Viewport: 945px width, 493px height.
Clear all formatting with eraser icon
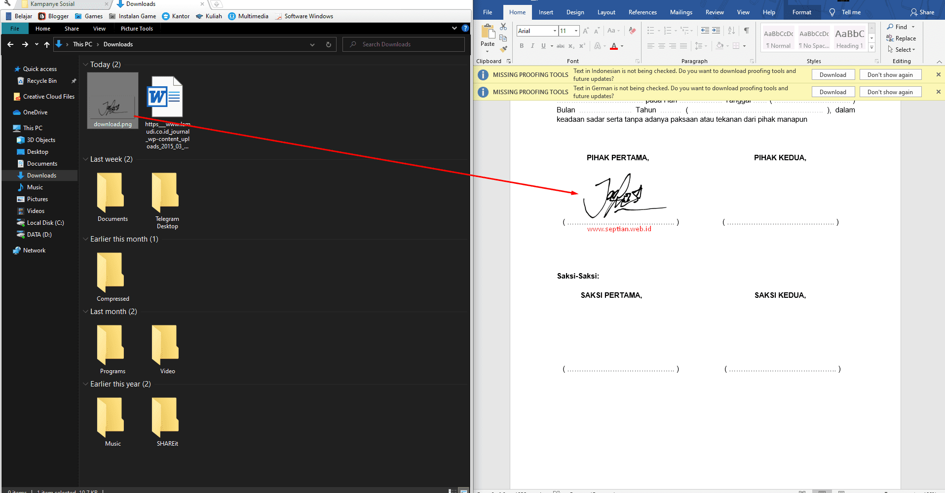632,31
